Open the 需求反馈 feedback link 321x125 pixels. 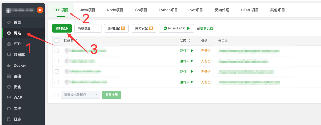205,28
